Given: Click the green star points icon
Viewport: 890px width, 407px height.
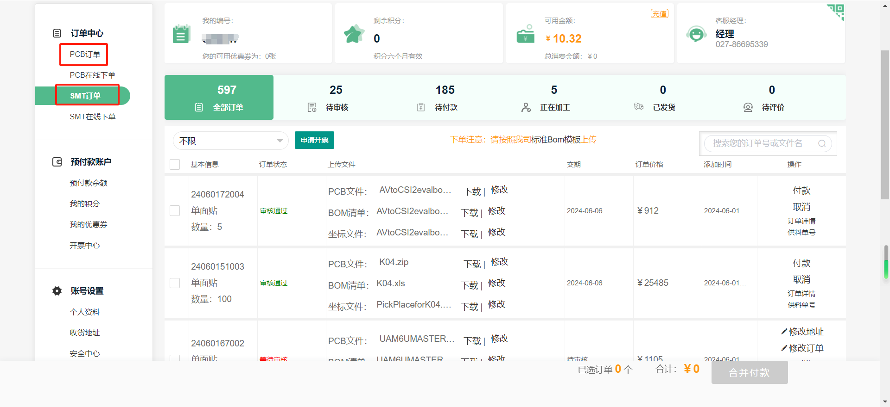Looking at the screenshot, I should [x=354, y=34].
